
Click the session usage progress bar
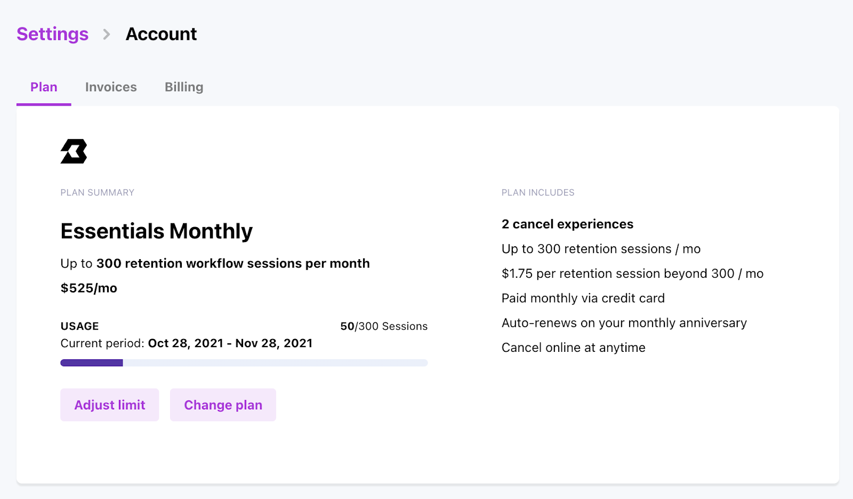pos(244,363)
